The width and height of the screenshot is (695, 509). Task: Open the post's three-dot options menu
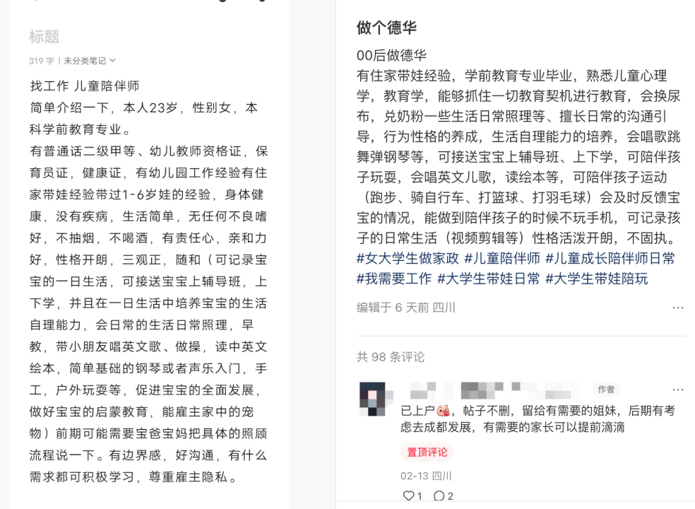point(678,308)
